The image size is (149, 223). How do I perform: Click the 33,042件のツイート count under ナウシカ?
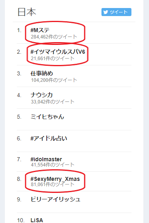[53, 102]
